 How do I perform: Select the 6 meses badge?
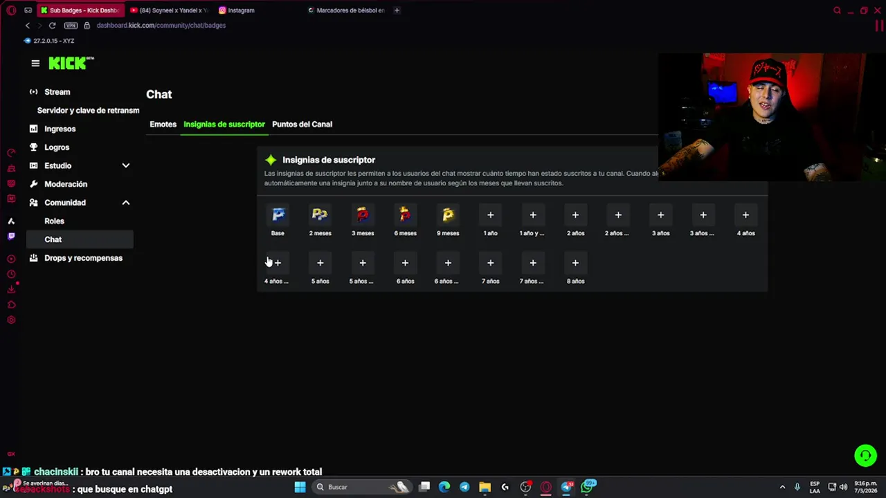(x=405, y=215)
